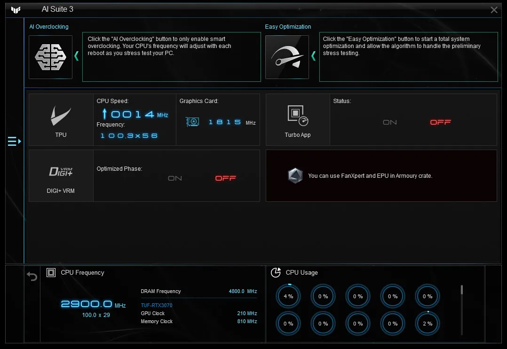Viewport: 507px width, 349px height.
Task: Click the 100.0 x 29 multiplier text
Action: click(96, 315)
